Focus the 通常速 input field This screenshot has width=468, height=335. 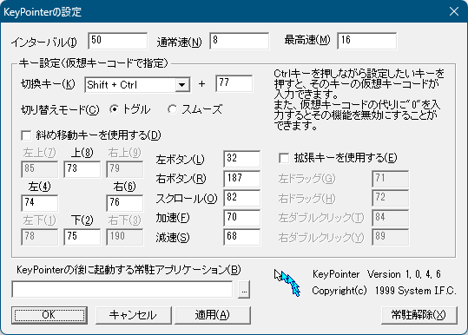240,41
